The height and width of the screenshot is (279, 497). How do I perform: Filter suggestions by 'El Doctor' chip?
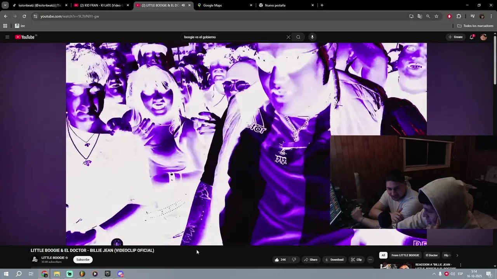pyautogui.click(x=432, y=255)
